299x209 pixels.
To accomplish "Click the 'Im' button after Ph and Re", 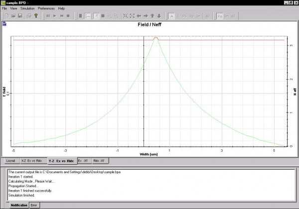I will pyautogui.click(x=198, y=16).
